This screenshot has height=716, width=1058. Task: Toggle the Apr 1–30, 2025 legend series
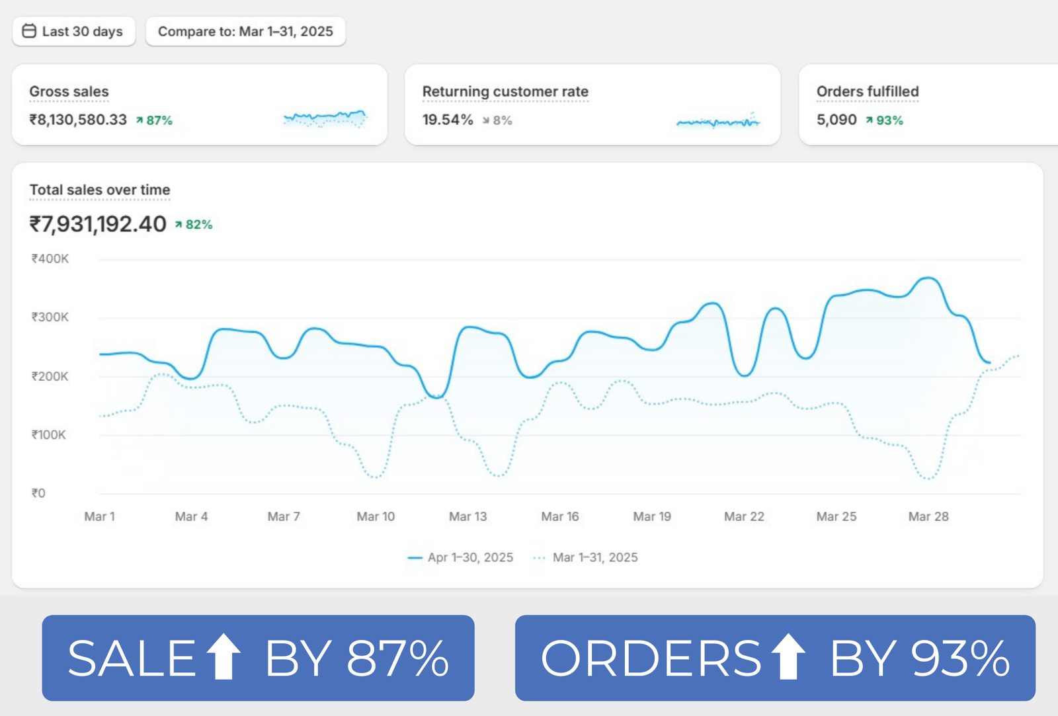tap(461, 557)
